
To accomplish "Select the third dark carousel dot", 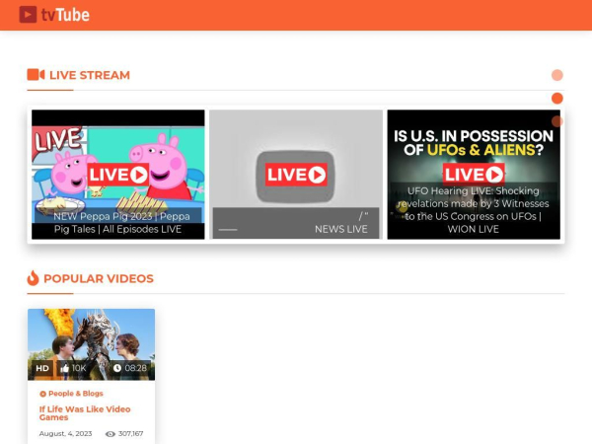I will pyautogui.click(x=556, y=121).
